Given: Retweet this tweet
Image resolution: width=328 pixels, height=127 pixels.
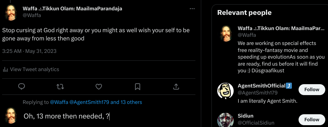Looking at the screenshot, I should [x=60, y=87].
